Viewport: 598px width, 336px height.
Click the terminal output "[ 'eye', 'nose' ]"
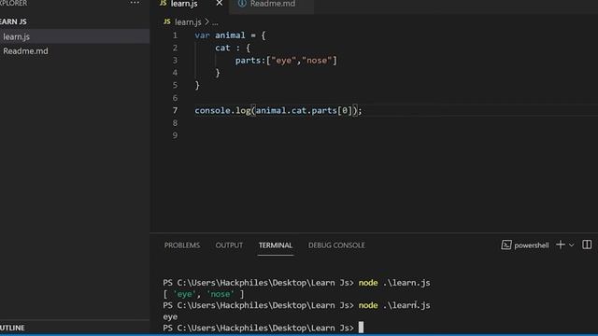click(204, 294)
